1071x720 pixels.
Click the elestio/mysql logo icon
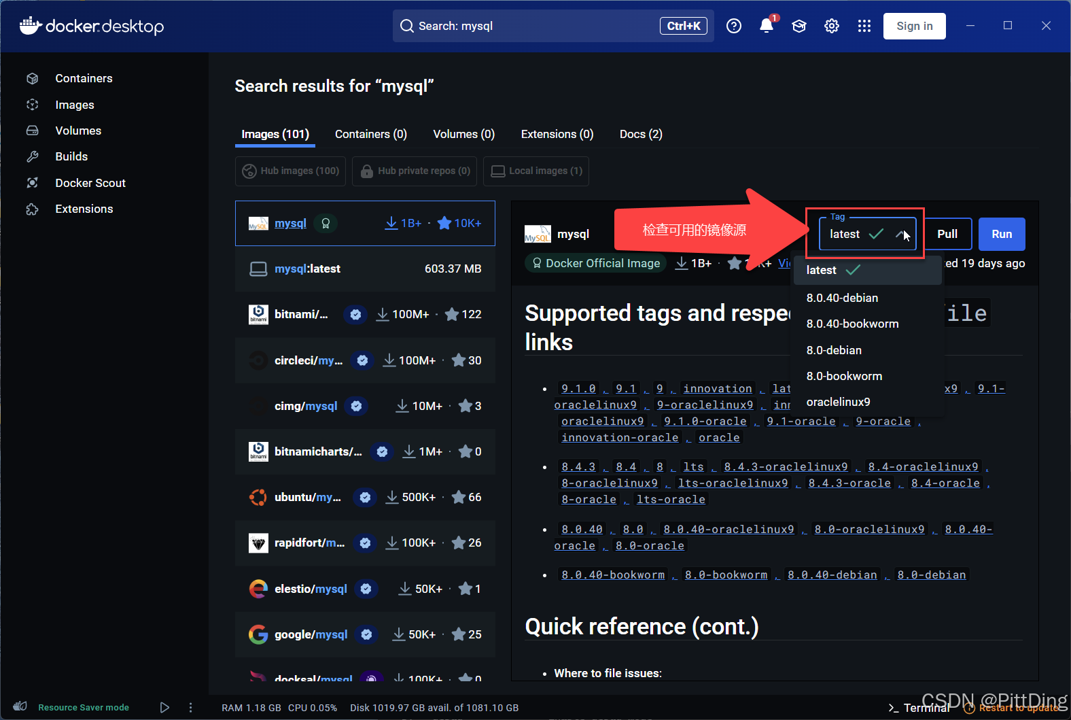coord(258,589)
